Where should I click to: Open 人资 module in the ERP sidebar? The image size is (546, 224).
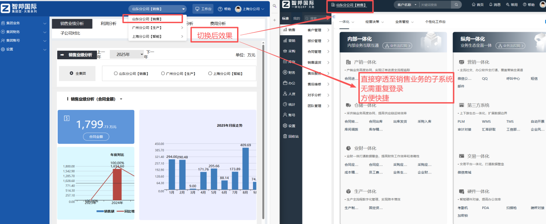pyautogui.click(x=289, y=94)
